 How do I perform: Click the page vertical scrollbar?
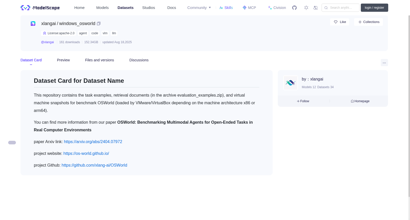point(409,106)
